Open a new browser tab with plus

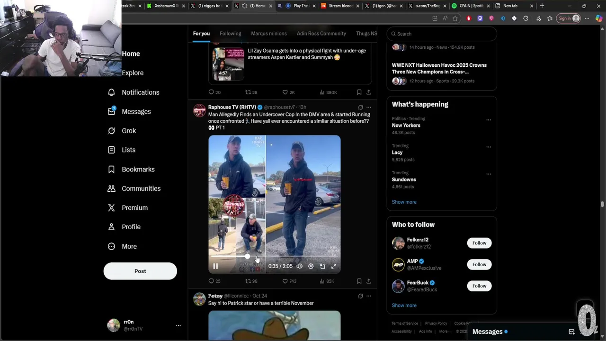(542, 6)
